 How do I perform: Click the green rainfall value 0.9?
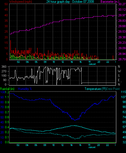click(x=7, y=102)
